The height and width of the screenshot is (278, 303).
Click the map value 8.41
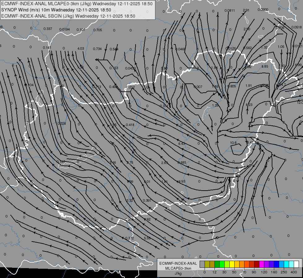[x=250, y=142]
